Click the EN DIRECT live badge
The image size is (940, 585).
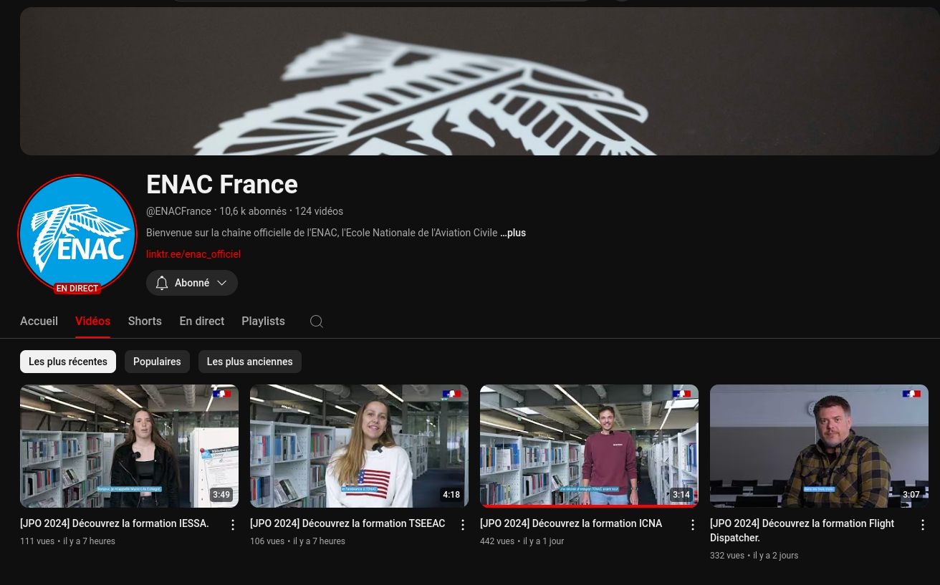[77, 289]
